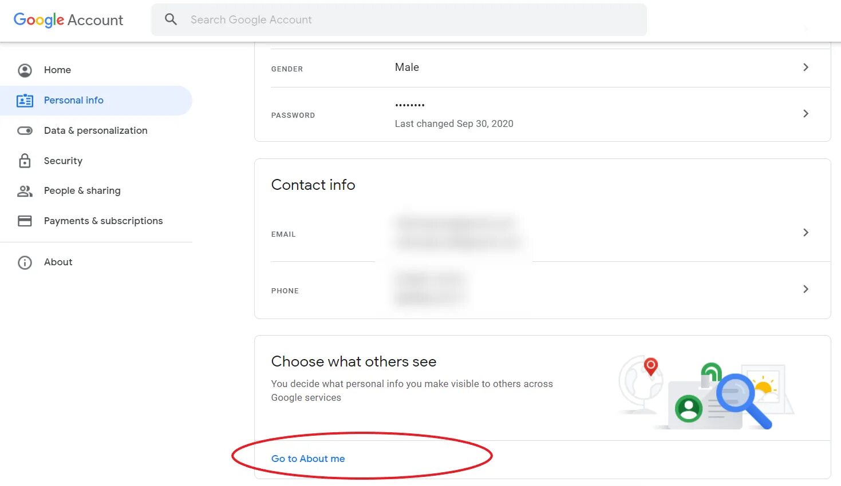Click the Security padlock icon
This screenshot has height=486, width=841.
[x=25, y=161]
